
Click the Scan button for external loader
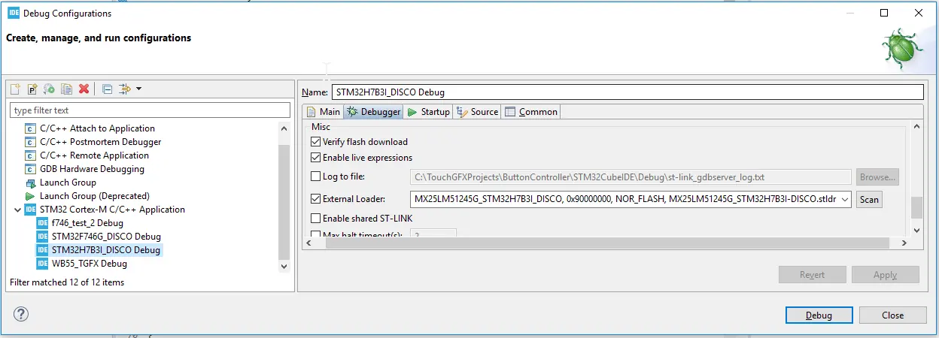(868, 200)
